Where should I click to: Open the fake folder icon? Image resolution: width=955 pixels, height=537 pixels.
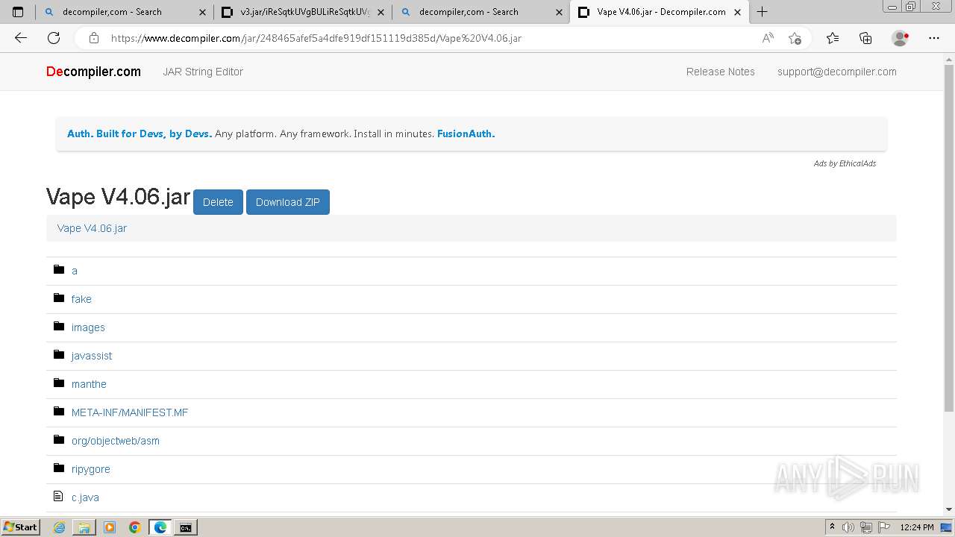(59, 298)
